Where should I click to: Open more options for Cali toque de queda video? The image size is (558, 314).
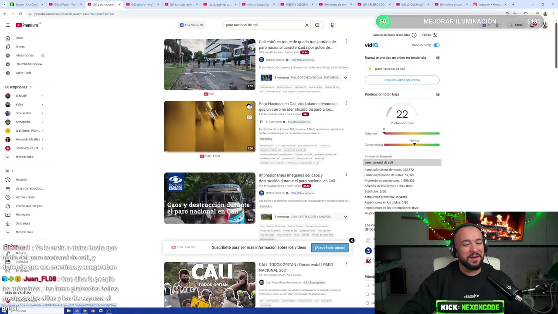click(346, 41)
